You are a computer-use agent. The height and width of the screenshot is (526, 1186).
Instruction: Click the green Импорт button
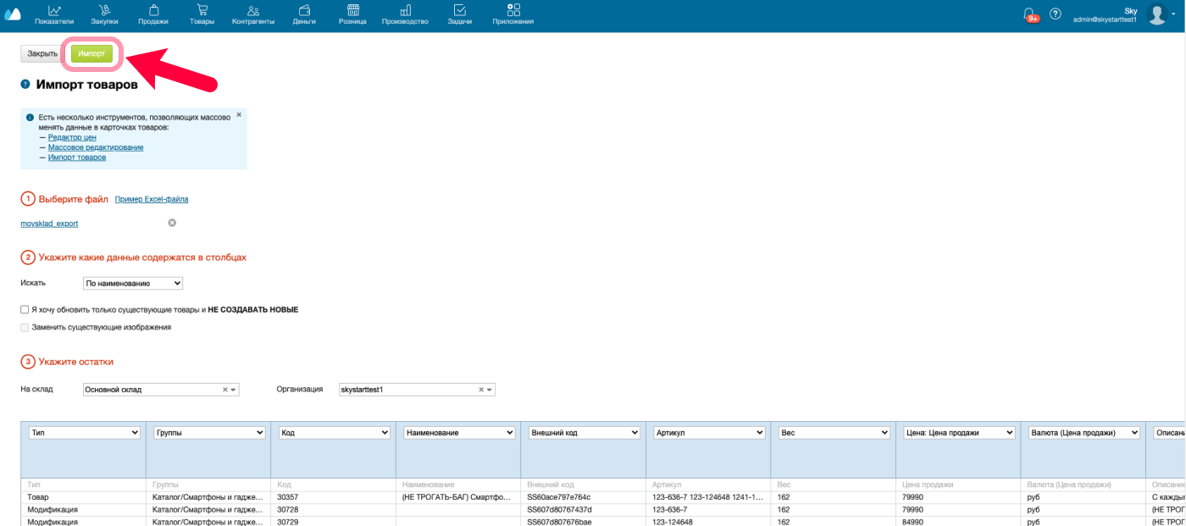coord(91,53)
